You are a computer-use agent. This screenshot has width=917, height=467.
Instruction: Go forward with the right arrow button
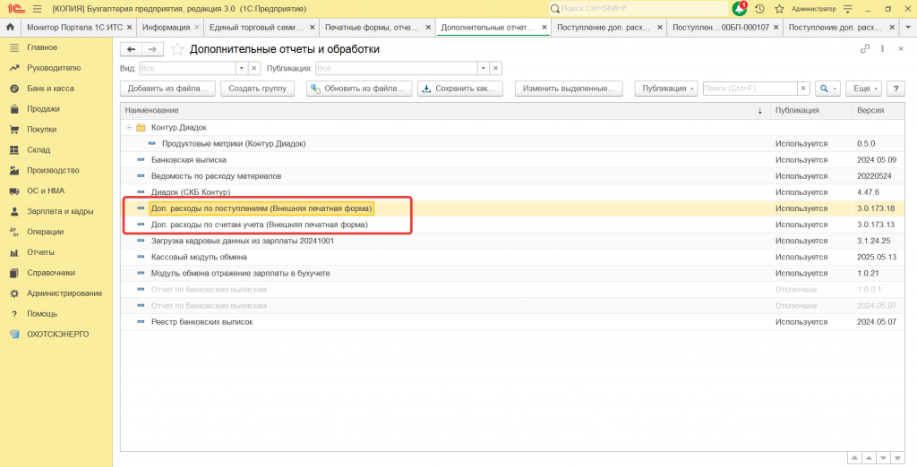click(x=152, y=50)
